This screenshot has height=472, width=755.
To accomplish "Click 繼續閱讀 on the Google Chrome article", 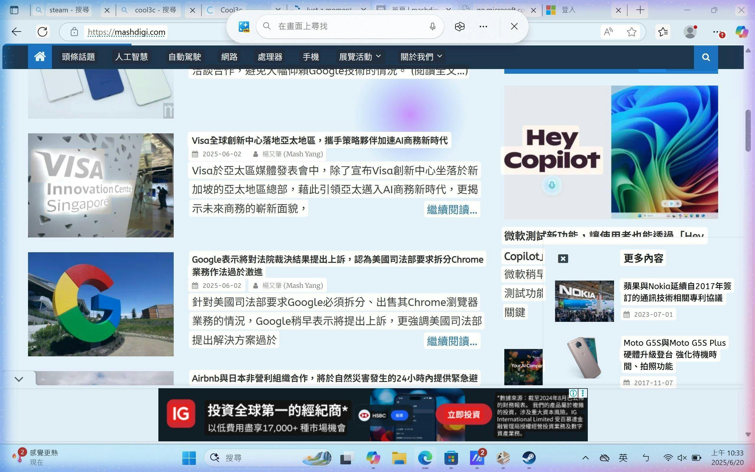I will point(452,341).
